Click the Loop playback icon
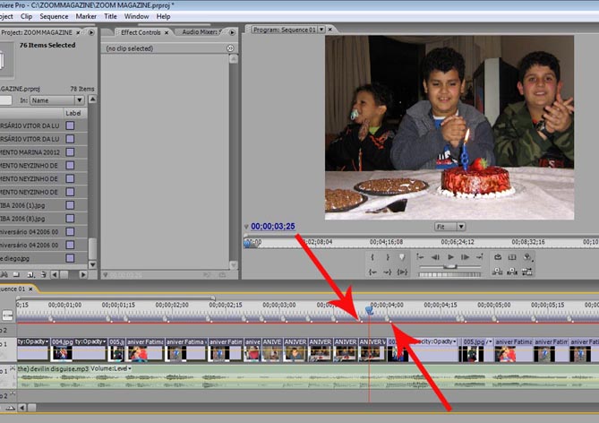The image size is (599, 423). (x=497, y=256)
